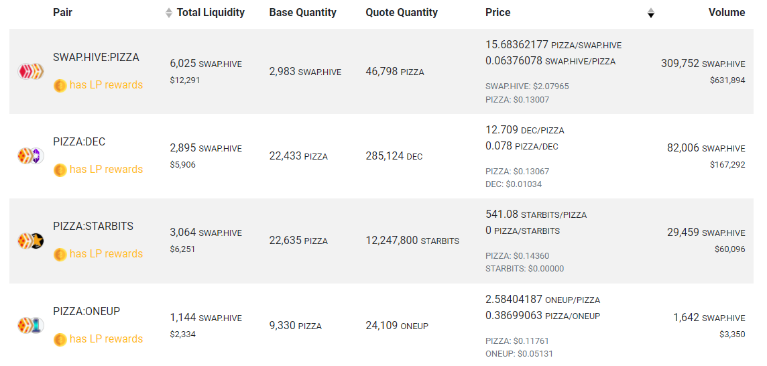
Task: Click the PIZZA:STARBITS pair token icon
Action: click(x=31, y=241)
